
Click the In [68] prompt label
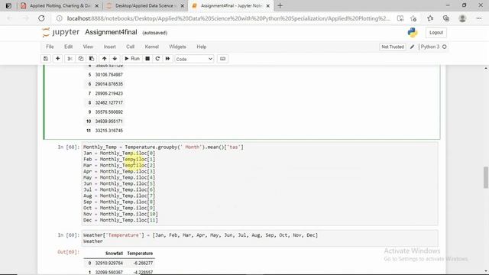coord(69,147)
